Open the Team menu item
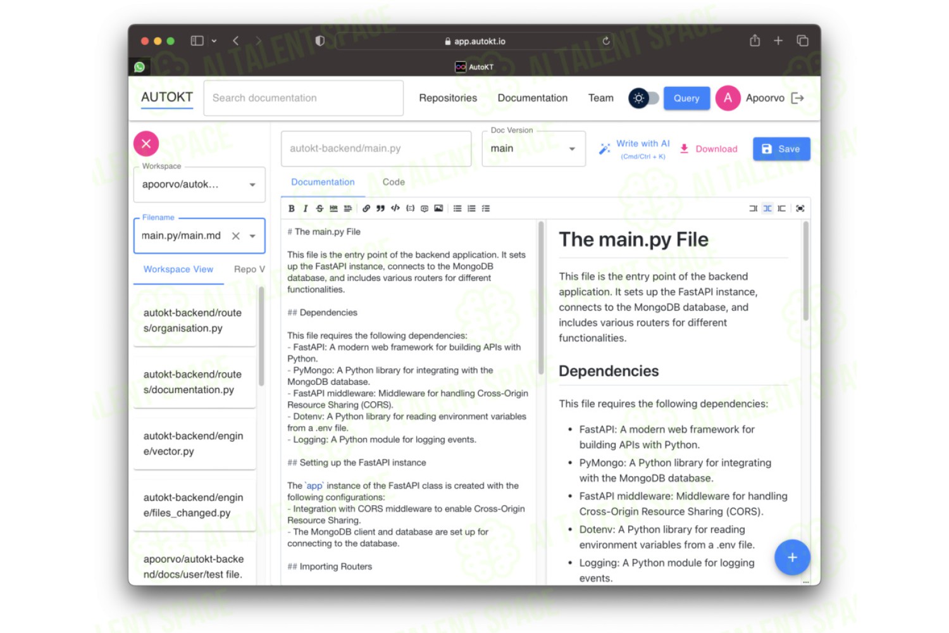The image size is (949, 633). coord(601,98)
